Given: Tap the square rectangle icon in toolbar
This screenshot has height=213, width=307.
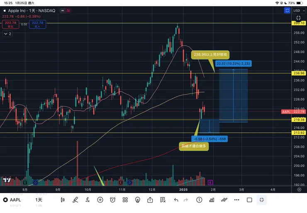Looking at the screenshot, I should coord(249,200).
